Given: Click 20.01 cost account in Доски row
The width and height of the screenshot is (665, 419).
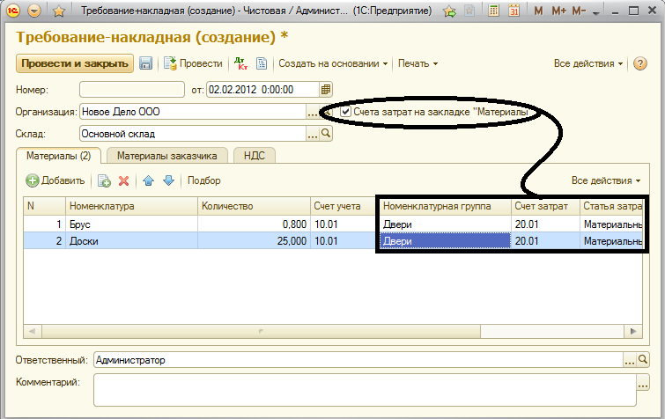Looking at the screenshot, I should point(545,241).
